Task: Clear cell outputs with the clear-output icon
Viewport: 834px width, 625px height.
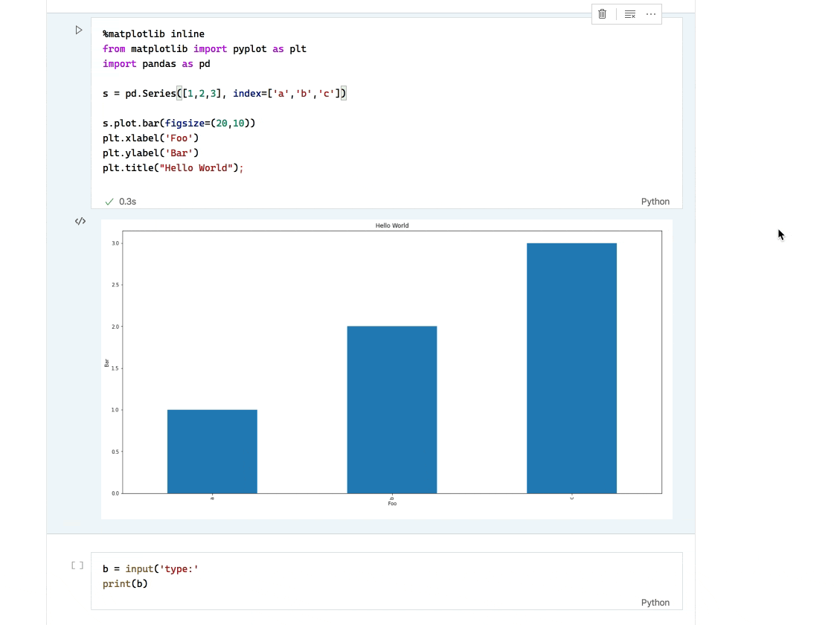Action: tap(629, 13)
